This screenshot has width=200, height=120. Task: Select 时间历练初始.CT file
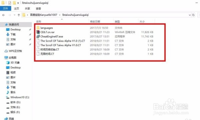50,49
